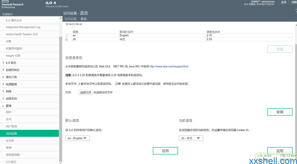Open the default language en - English dropdown
297x164 pixels.
[77, 138]
